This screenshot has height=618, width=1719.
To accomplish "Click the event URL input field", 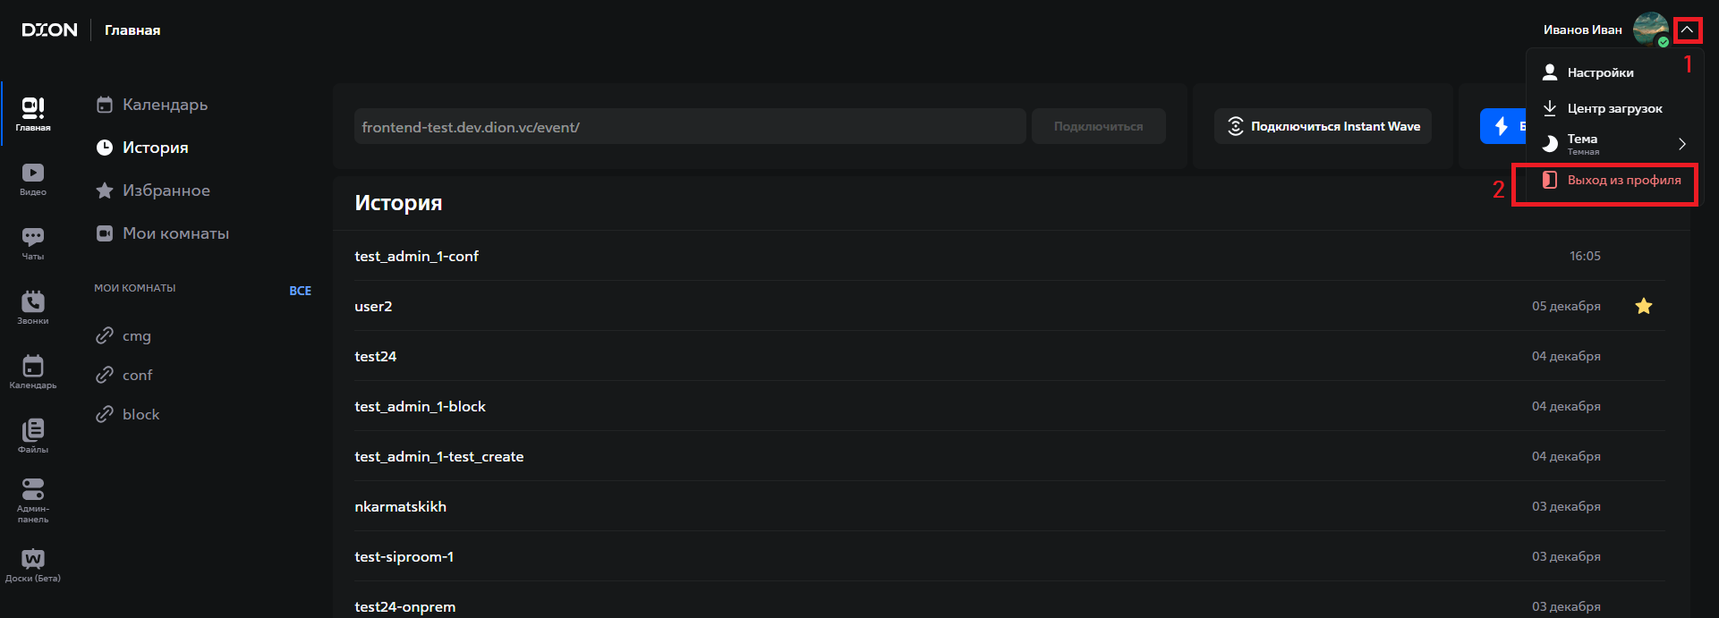I will tap(689, 127).
